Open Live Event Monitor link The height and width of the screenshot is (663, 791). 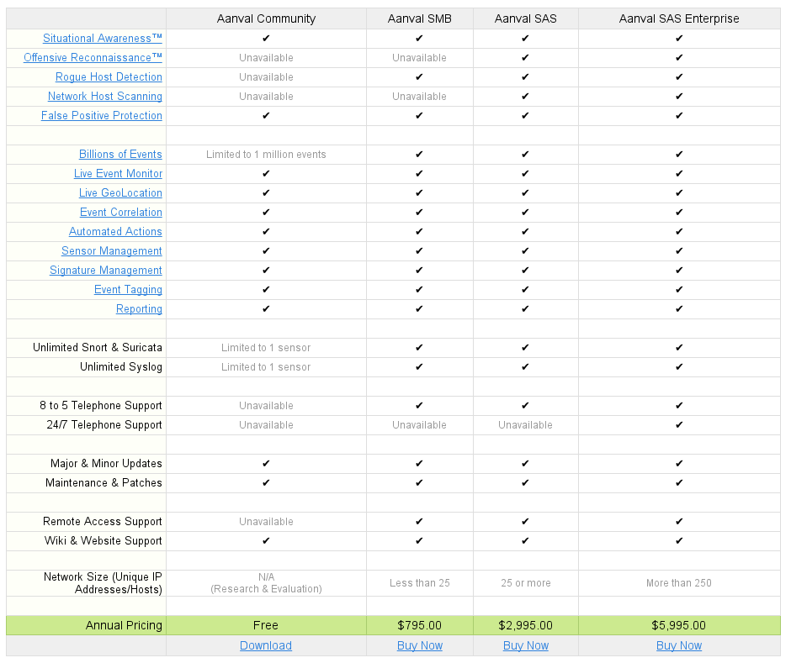coord(118,173)
